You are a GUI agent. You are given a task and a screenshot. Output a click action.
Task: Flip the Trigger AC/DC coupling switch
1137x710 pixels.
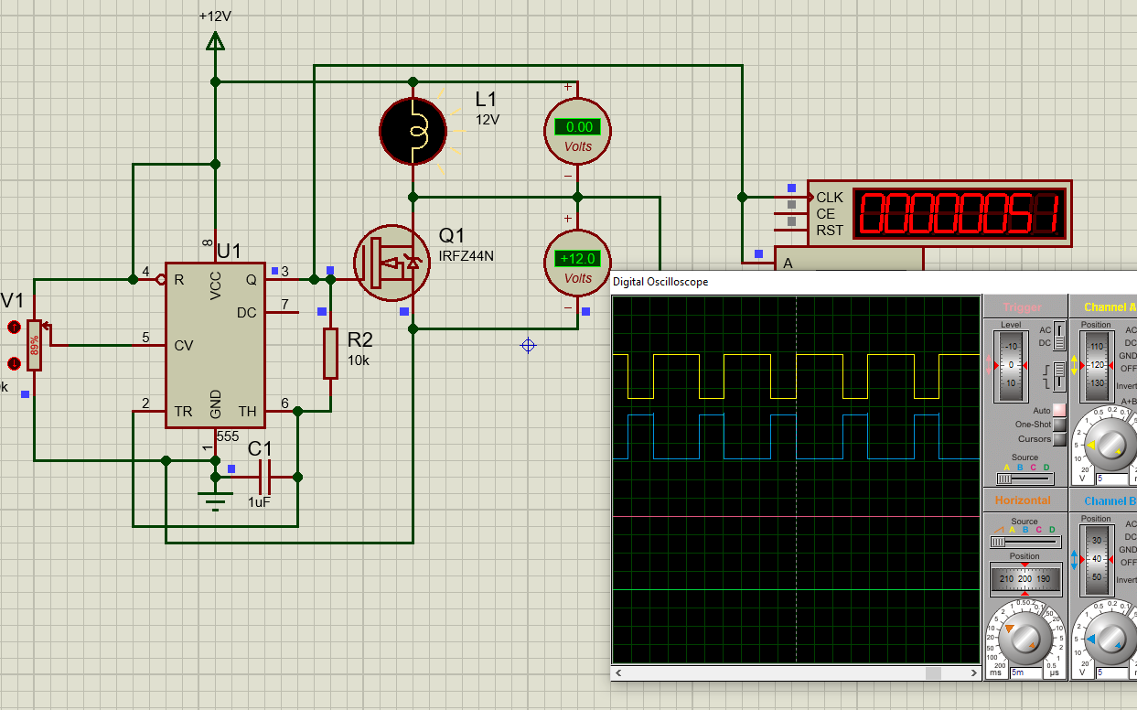click(1059, 335)
